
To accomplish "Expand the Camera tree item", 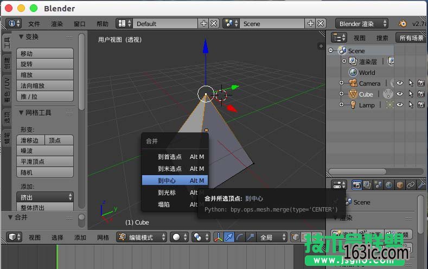I will tap(341, 82).
